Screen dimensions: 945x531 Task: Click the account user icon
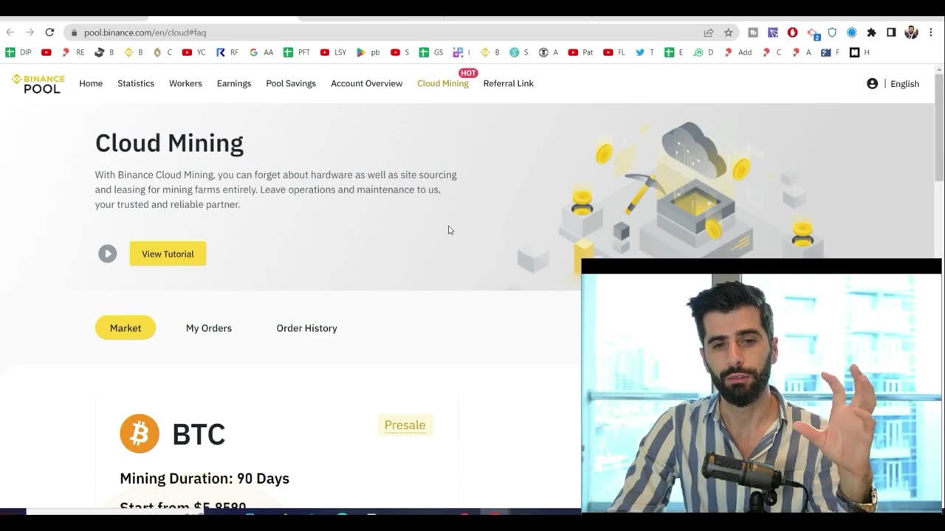(x=872, y=83)
